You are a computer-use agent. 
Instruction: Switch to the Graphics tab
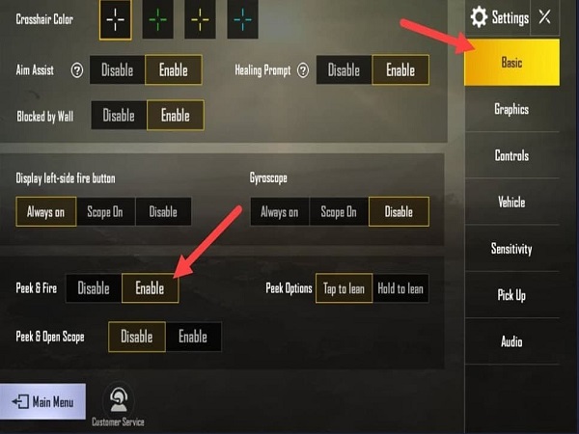tap(511, 109)
